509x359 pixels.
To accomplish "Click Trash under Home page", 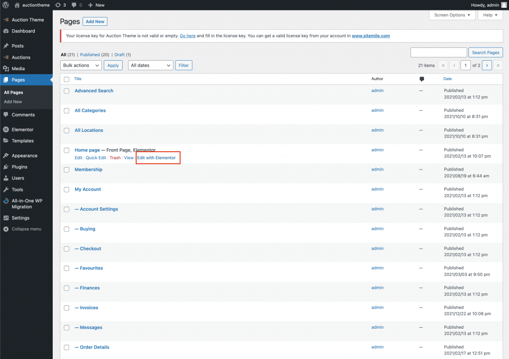I will coord(115,158).
